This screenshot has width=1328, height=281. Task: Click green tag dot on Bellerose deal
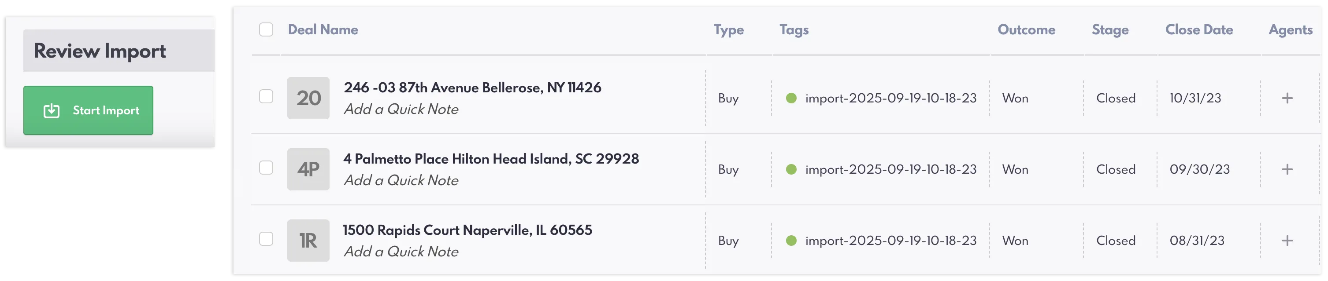791,99
